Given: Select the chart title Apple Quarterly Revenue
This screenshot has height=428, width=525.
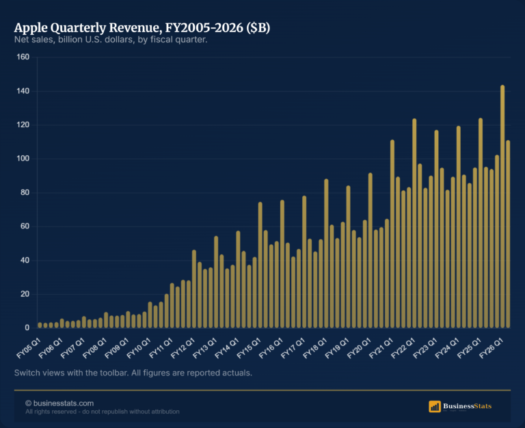Looking at the screenshot, I should 142,28.
